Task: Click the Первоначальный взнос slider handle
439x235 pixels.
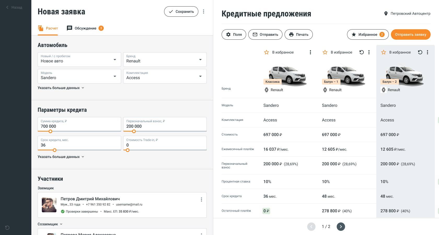Action: coord(134,131)
